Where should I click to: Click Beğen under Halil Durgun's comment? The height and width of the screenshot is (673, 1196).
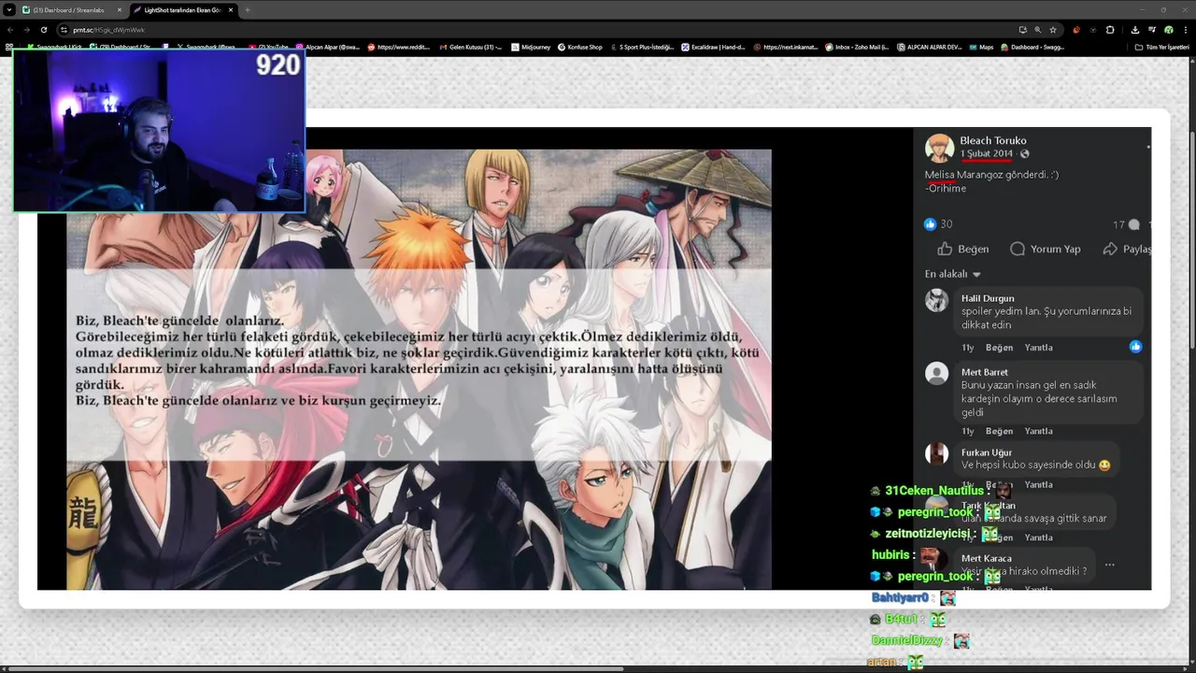click(999, 347)
